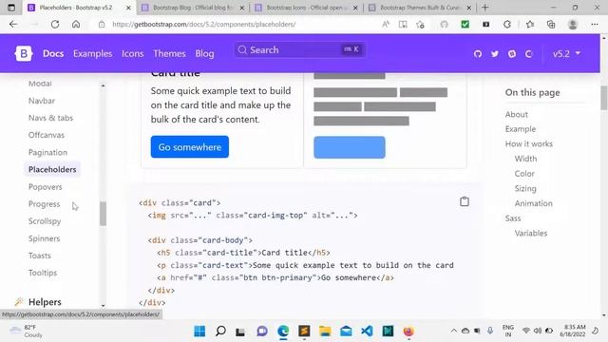608x342 pixels.
Task: Jump to Variables section
Action: tap(531, 233)
